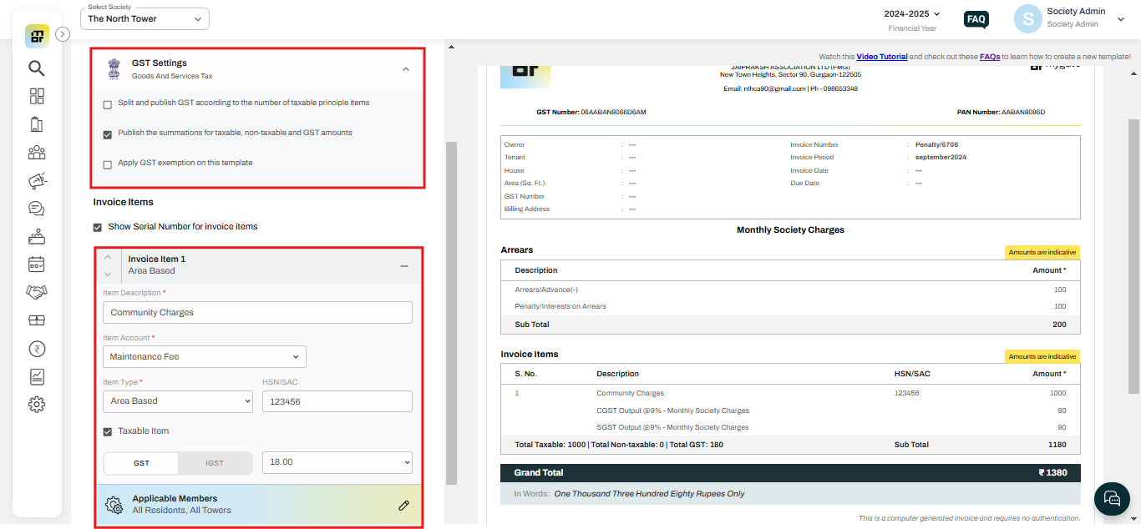This screenshot has height=529, width=1141.
Task: Open the Video Tutorial link
Action: point(881,56)
